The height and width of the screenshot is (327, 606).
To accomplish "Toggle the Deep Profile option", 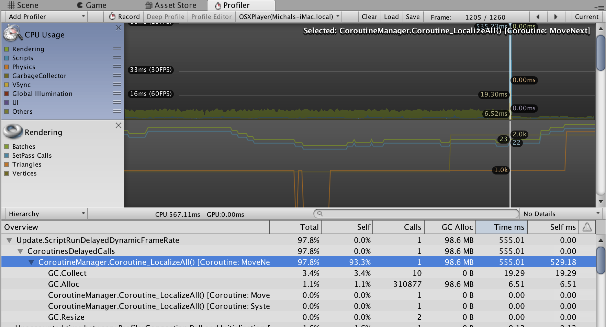I will [165, 16].
